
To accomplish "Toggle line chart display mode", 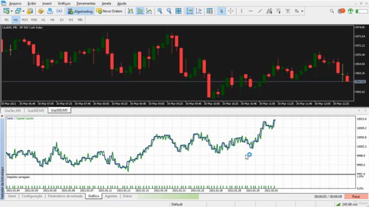I will coord(149,11).
